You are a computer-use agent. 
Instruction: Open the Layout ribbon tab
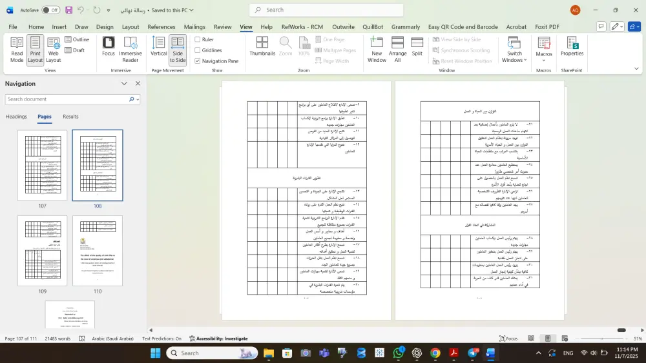point(130,26)
